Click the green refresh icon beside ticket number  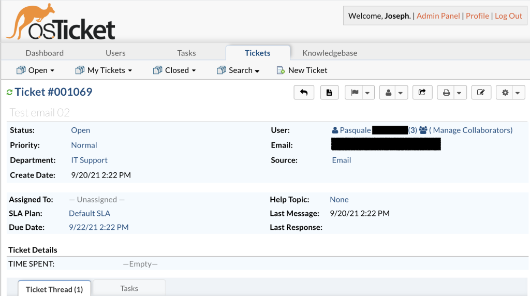pyautogui.click(x=9, y=92)
